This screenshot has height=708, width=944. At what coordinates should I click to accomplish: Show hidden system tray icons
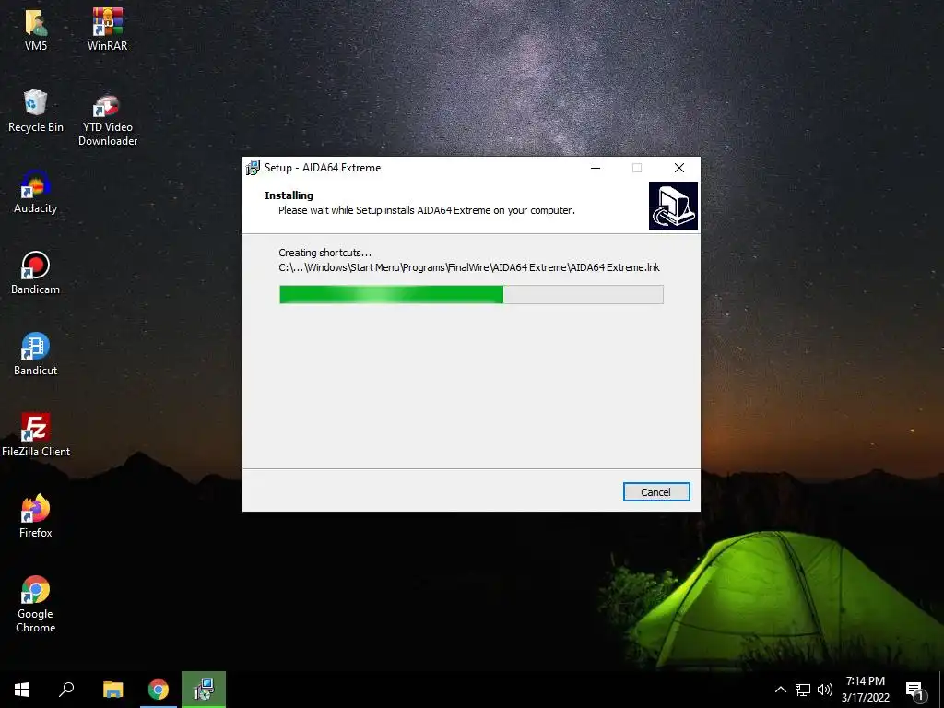780,690
